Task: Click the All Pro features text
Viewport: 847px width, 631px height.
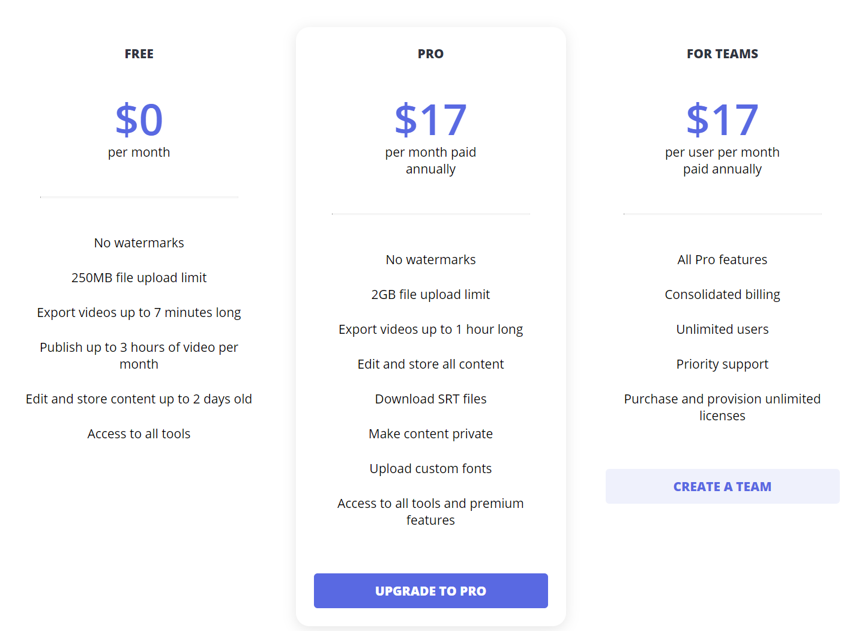Action: pos(722,259)
